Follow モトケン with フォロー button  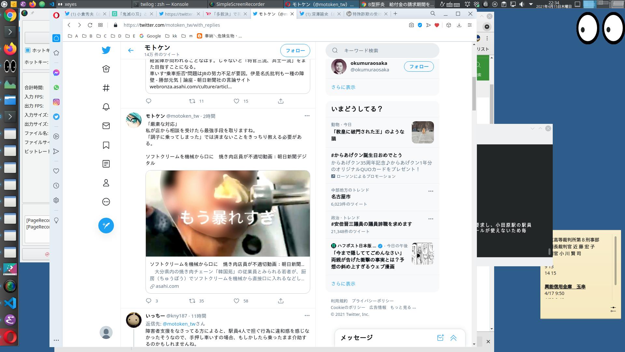pos(295,51)
